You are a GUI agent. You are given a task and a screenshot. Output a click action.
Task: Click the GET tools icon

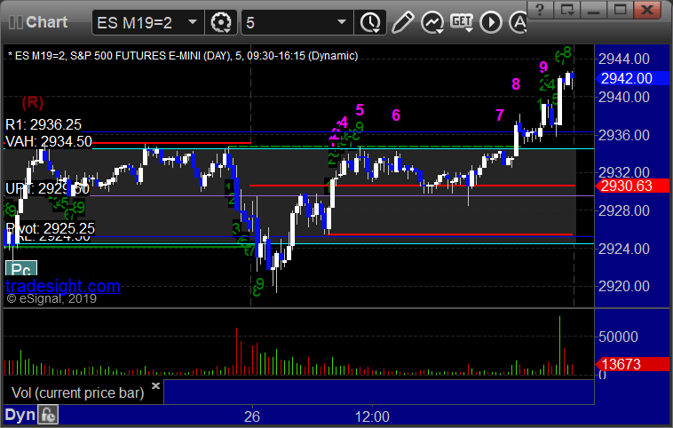tap(462, 20)
